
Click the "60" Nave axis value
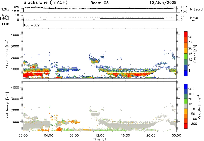[x=182, y=15]
